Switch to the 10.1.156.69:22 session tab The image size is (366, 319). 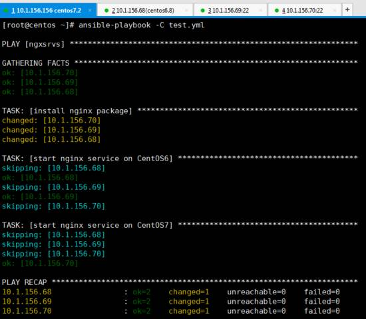point(230,10)
